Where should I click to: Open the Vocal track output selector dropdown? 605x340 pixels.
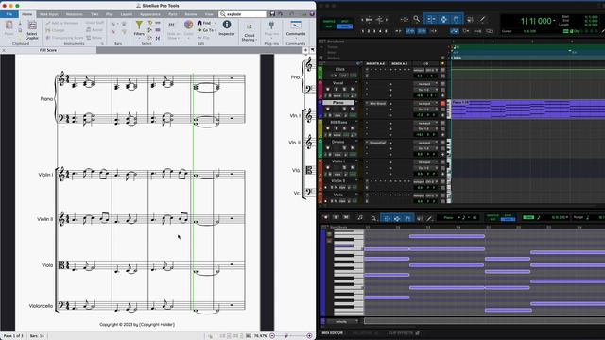pos(424,90)
